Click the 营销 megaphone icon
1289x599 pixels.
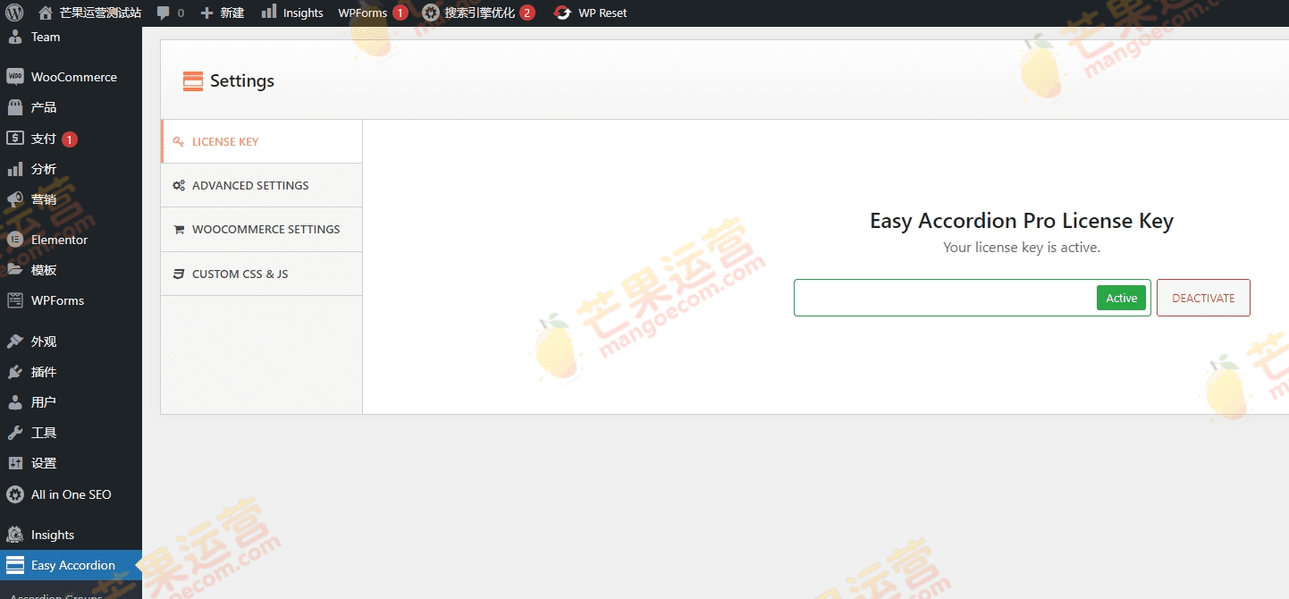pyautogui.click(x=15, y=199)
